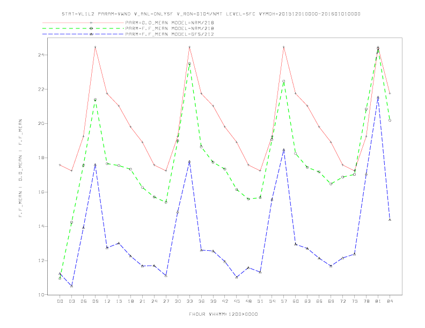Select legend entry PARM=O.O_MEAN MODEL=NAM/218

(x=170, y=23)
